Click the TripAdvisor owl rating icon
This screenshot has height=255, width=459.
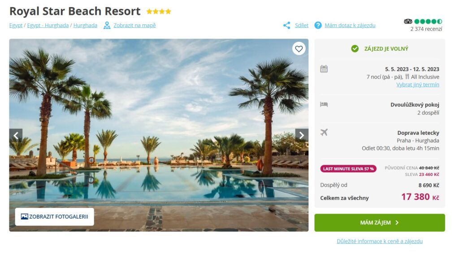pyautogui.click(x=408, y=22)
